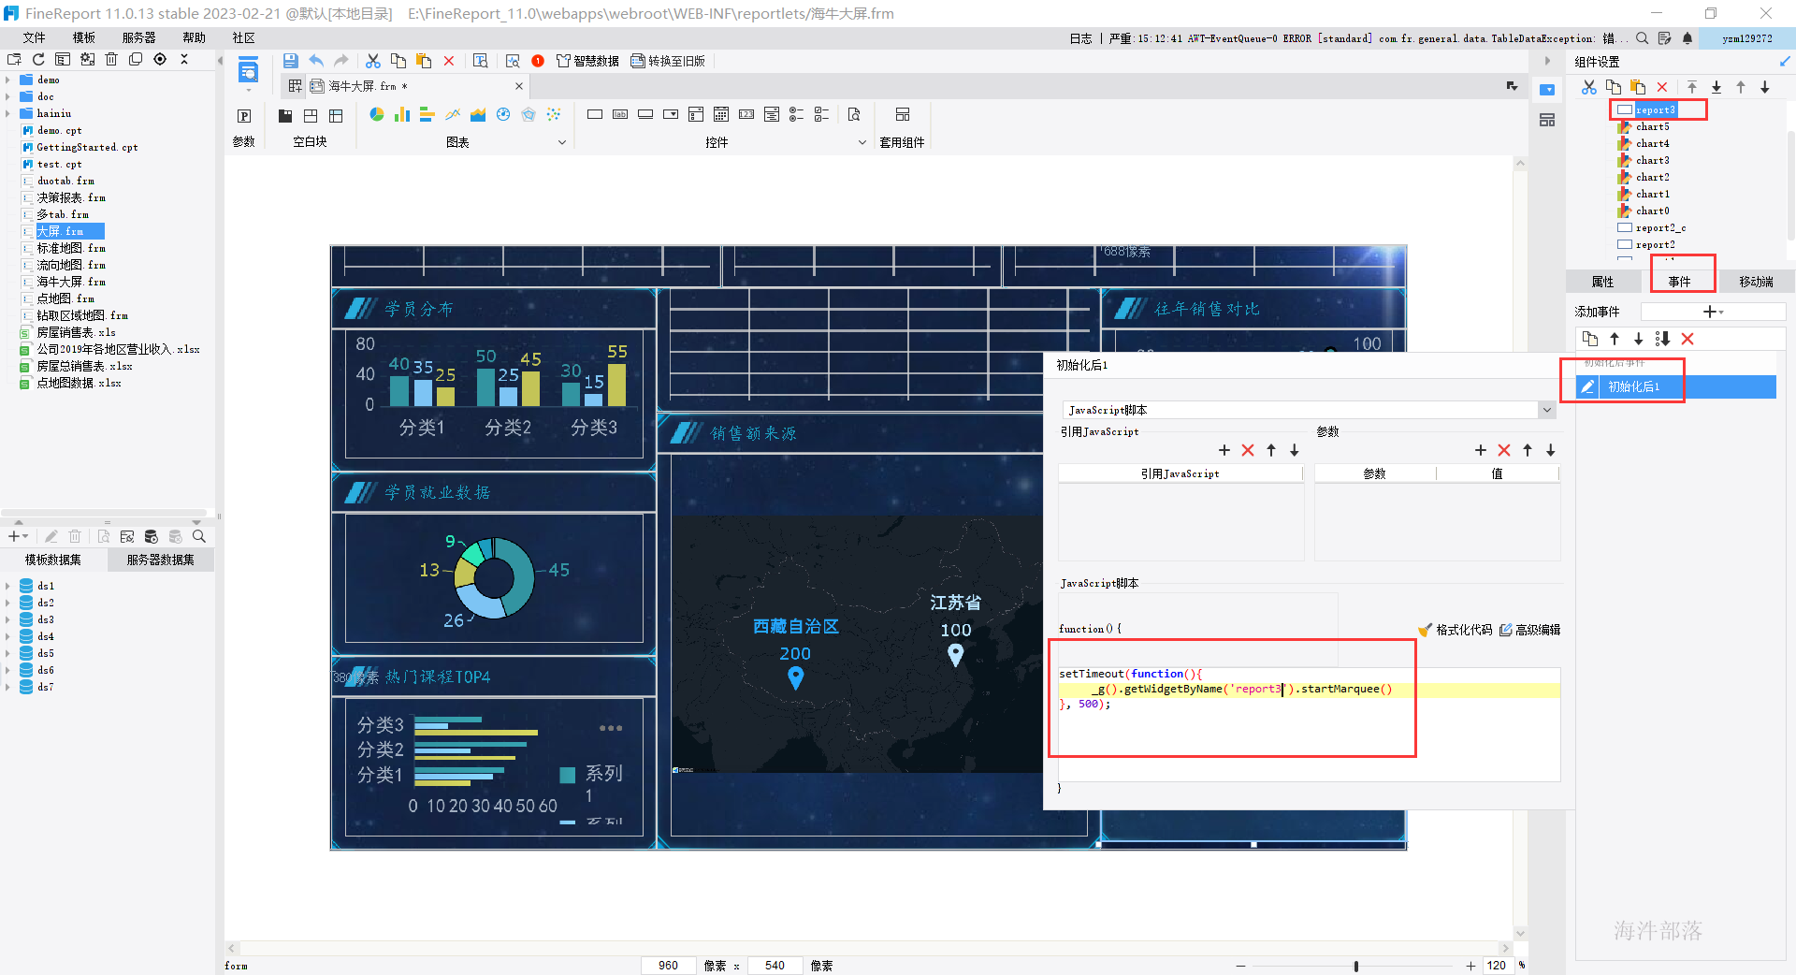Switch to the 属性 tab
The height and width of the screenshot is (975, 1796).
[1602, 282]
